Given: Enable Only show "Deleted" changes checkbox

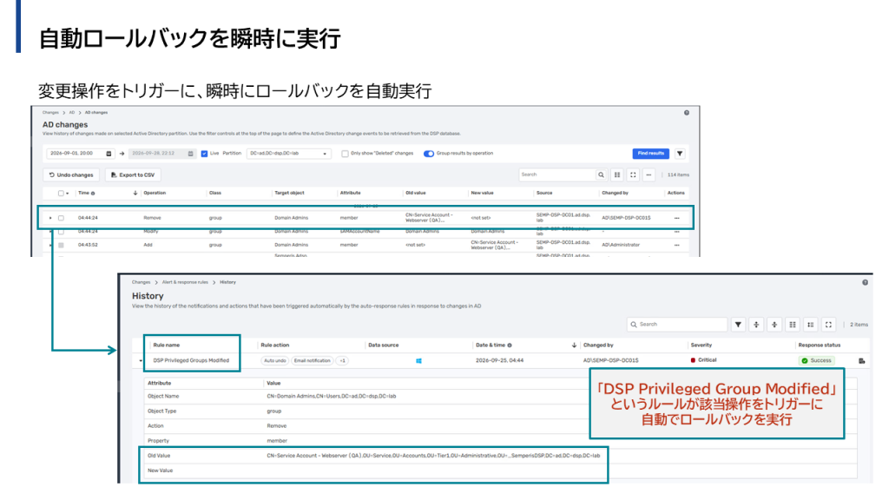Looking at the screenshot, I should tap(345, 154).
